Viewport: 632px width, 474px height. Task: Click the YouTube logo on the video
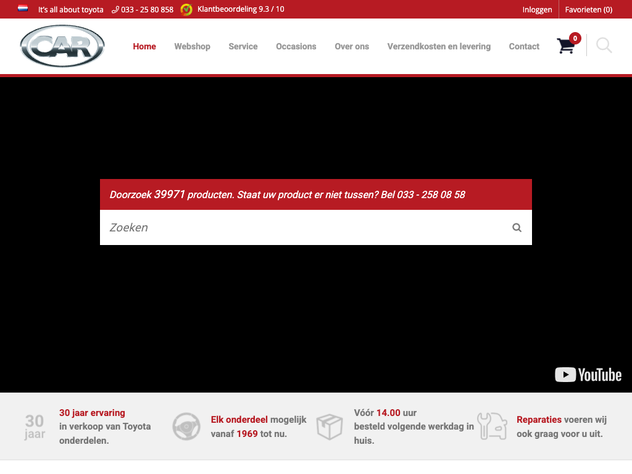(588, 375)
